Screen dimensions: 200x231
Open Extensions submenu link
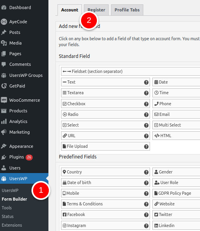tap(12, 225)
